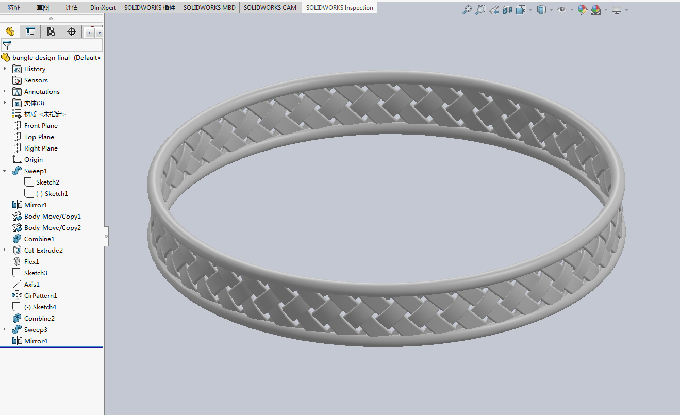The image size is (680, 415).
Task: Expand the History folder arrow
Action: pyautogui.click(x=5, y=69)
